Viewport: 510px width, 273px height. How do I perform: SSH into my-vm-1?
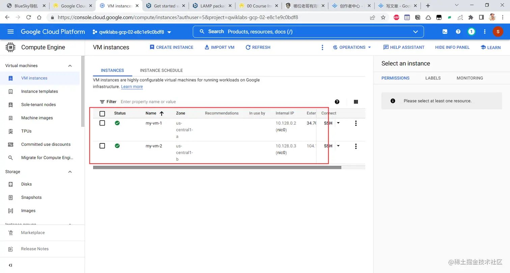[328, 123]
